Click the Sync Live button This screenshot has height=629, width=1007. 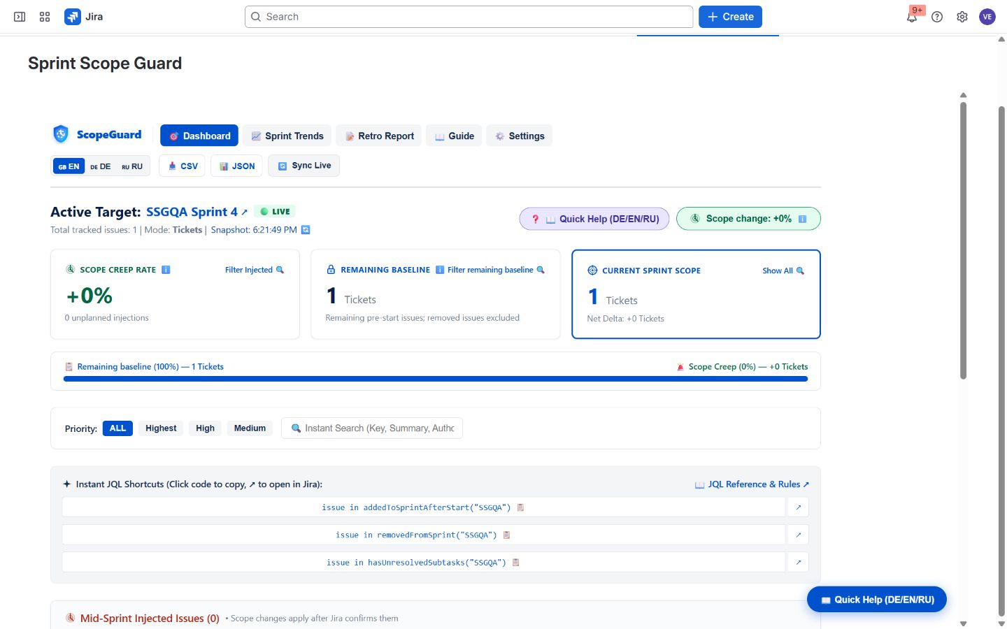click(303, 166)
